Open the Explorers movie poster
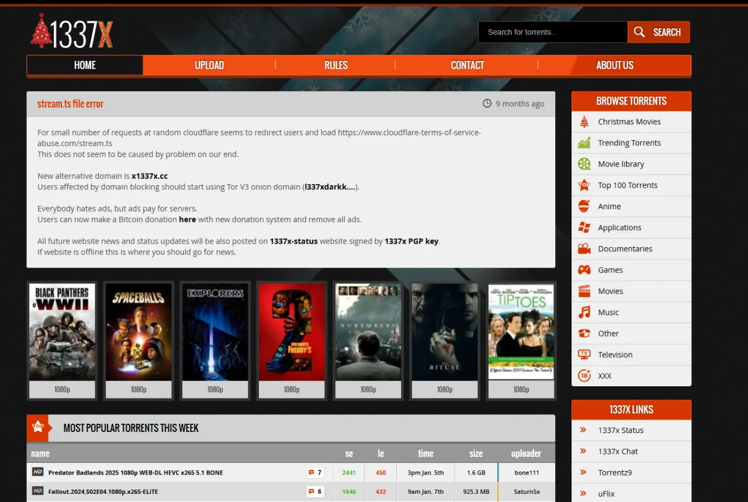 215,332
